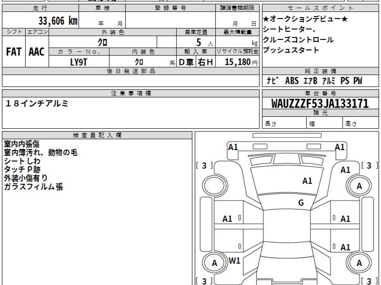Click the 車台番号 header
This screenshot has height=285, width=381.
320,93
